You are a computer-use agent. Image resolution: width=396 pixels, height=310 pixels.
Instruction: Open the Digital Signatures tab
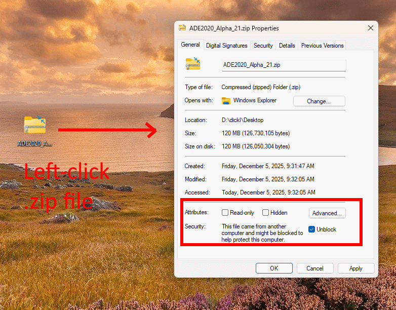226,46
